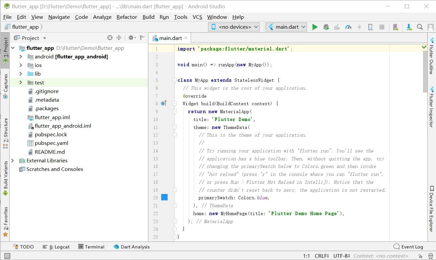This screenshot has height=260, width=436.
Task: Fold the MaterialApp block at line 9
Action: pos(174,112)
